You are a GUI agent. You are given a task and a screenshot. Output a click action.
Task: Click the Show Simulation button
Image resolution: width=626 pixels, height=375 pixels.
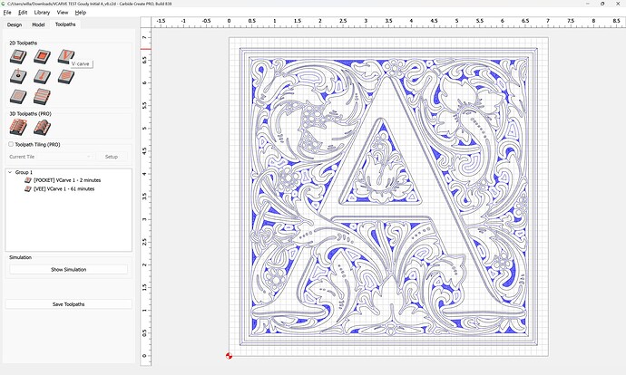[69, 270]
